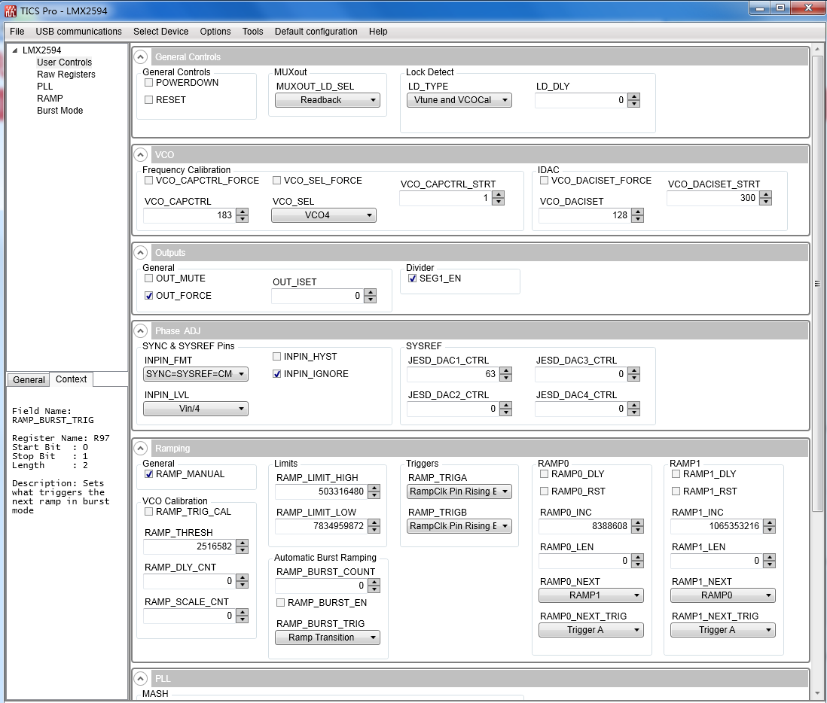Uncheck the SEG1_EN checkbox
The width and height of the screenshot is (827, 703).
tap(413, 278)
